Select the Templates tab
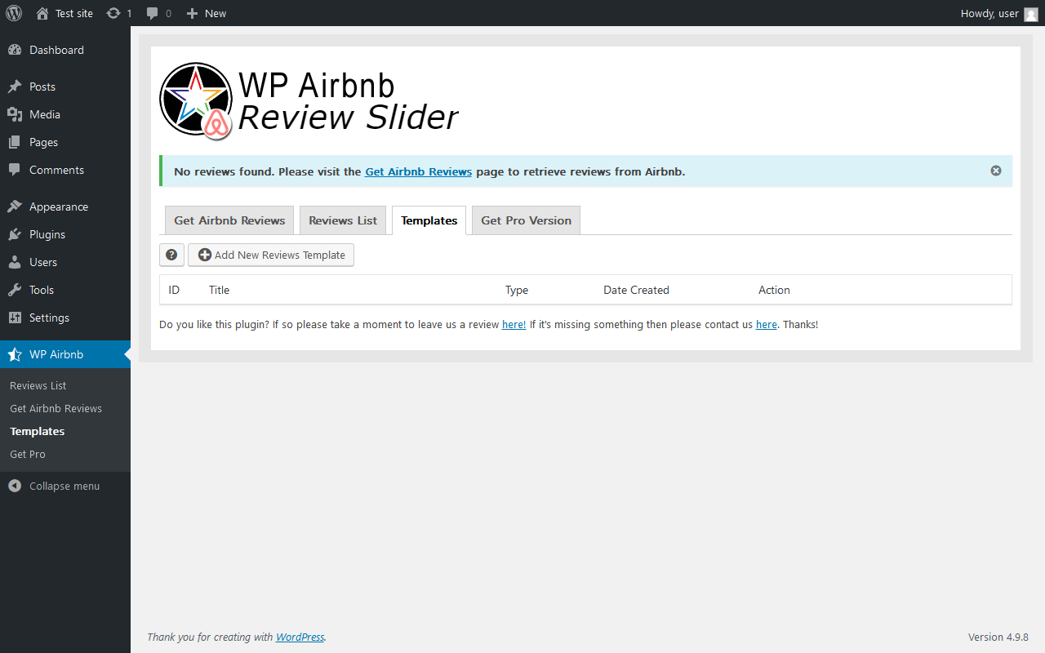The height and width of the screenshot is (653, 1045). [429, 220]
